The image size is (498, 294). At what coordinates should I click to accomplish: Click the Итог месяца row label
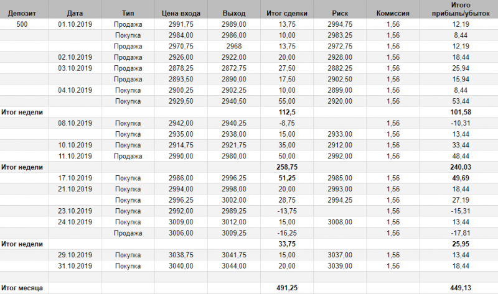pos(22,288)
